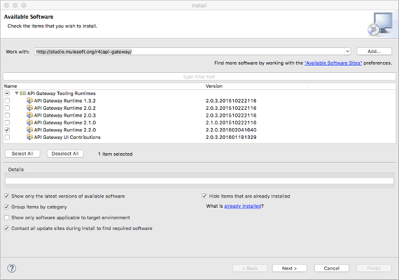Image resolution: width=399 pixels, height=280 pixels.
Task: Click version 2.0.3.201601191329 cell
Action: click(231, 137)
